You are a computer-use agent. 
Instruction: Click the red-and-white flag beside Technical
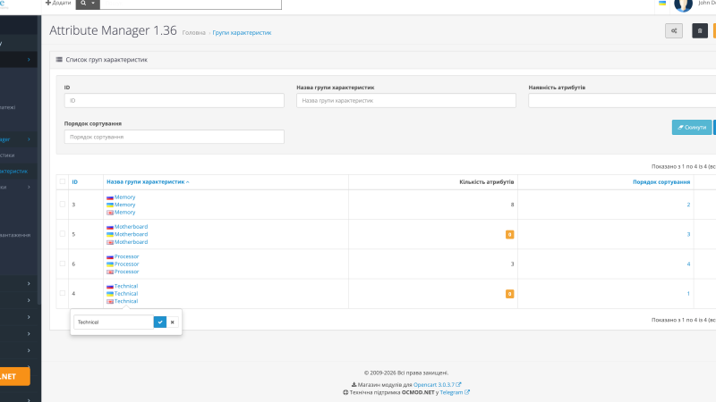(109, 301)
